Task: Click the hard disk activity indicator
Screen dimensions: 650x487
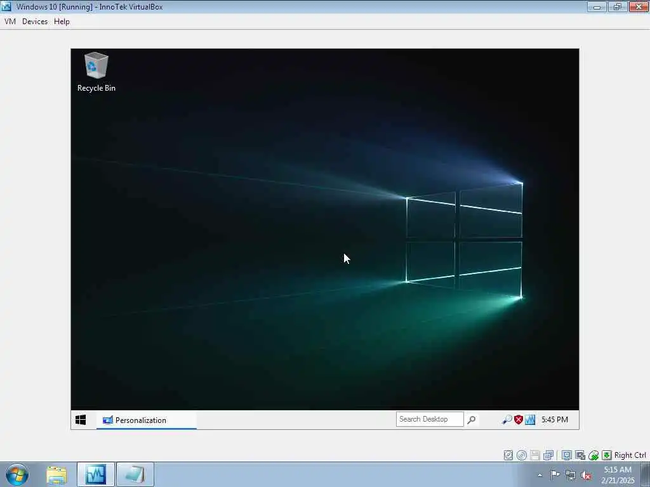Action: point(508,455)
